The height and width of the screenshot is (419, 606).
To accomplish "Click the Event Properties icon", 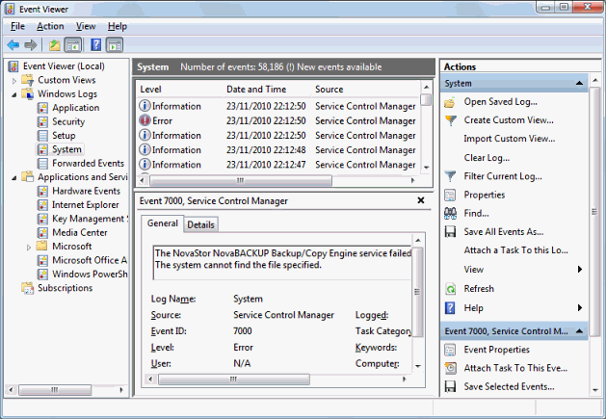I will point(450,350).
